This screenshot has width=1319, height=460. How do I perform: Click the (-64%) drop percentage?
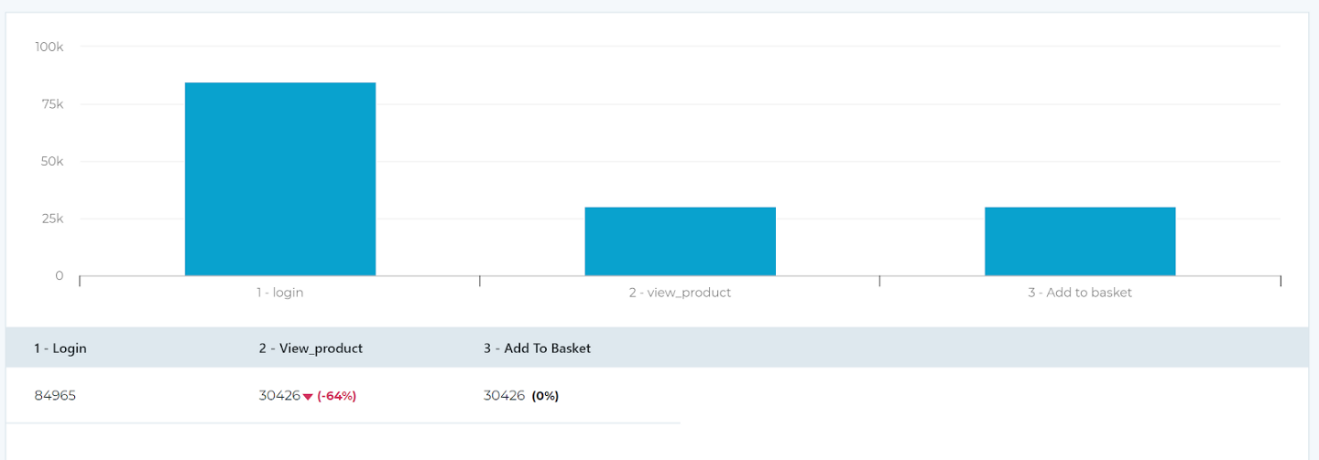[336, 396]
